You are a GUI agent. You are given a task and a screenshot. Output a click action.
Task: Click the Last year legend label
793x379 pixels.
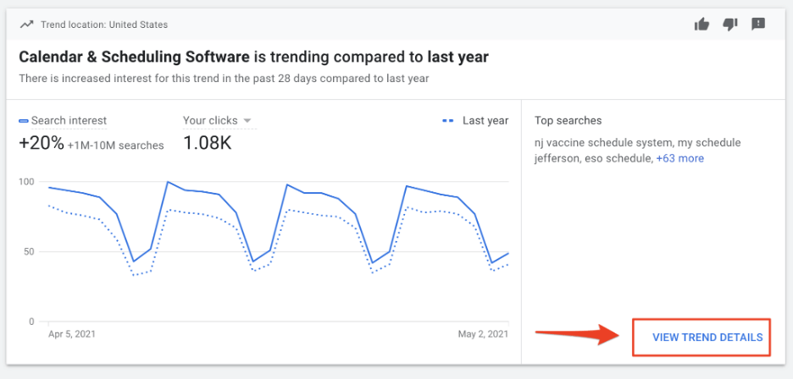coord(485,121)
